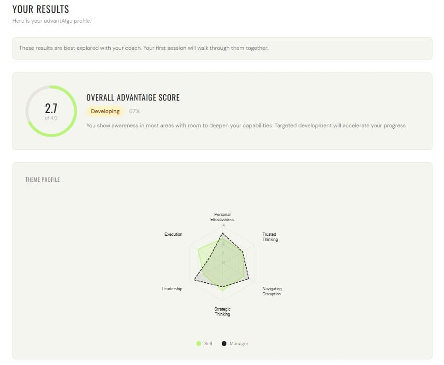This screenshot has width=444, height=365.
Task: Click the coach session notice banner
Action: 222,48
